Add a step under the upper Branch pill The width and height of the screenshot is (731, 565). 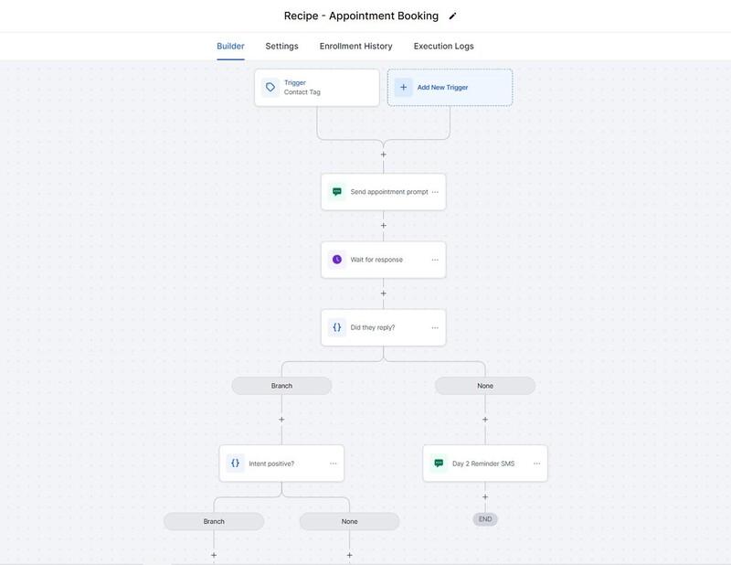point(281,420)
